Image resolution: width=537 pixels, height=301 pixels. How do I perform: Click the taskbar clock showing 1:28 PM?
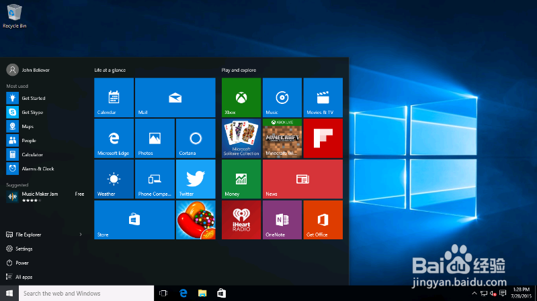coord(522,293)
